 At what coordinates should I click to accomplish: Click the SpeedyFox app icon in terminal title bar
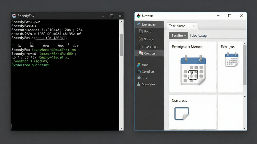14,16
